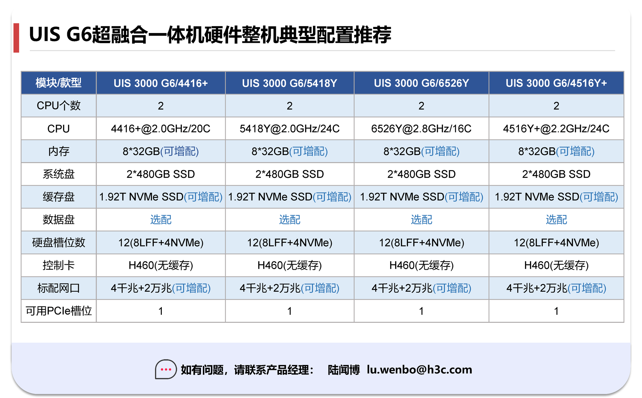
Task: Click the 5418Y@2.0GHz/24C CPU cell
Action: pyautogui.click(x=290, y=129)
